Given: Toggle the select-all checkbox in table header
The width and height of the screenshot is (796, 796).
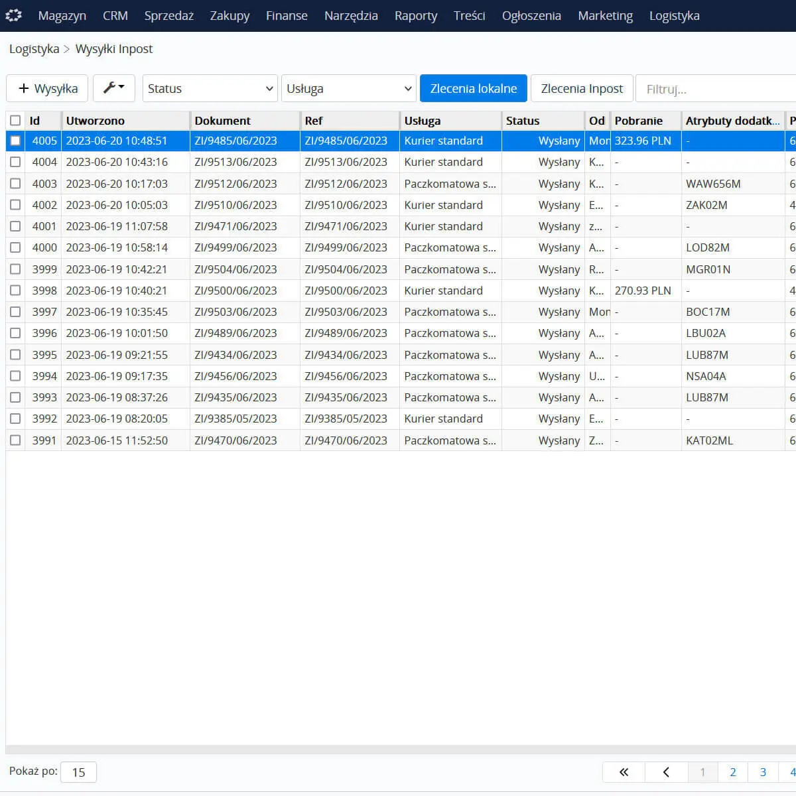Looking at the screenshot, I should pos(15,121).
